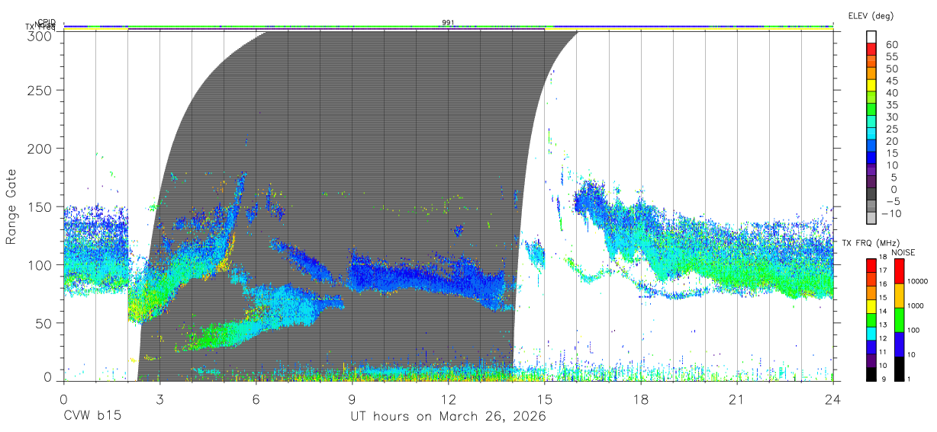Viewport: 937px width, 432px height.
Task: Pick the green segment of the NOISE legend
Action: (x=898, y=319)
